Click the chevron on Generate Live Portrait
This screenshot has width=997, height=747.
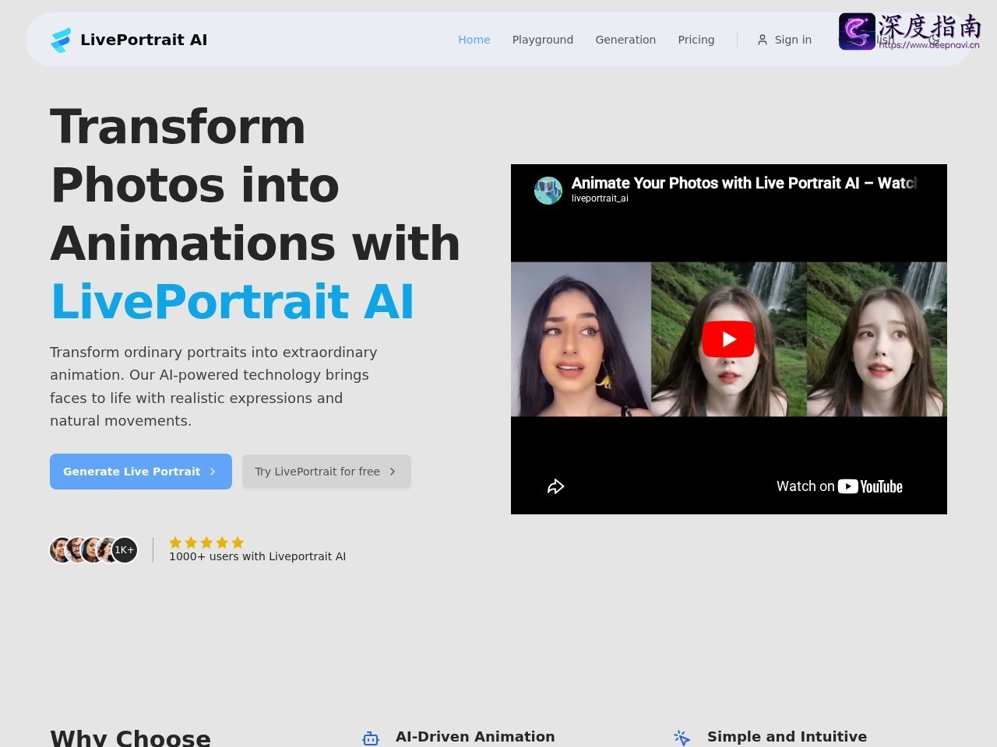(213, 472)
